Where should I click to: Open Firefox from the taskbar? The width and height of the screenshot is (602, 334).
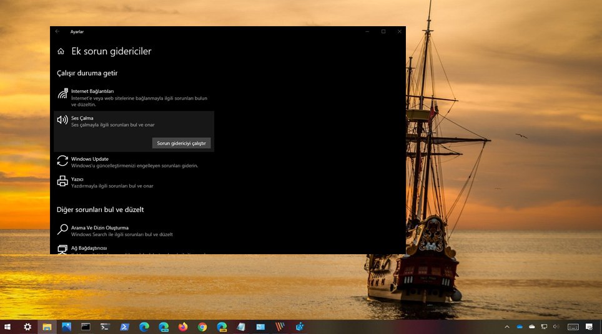pos(182,327)
